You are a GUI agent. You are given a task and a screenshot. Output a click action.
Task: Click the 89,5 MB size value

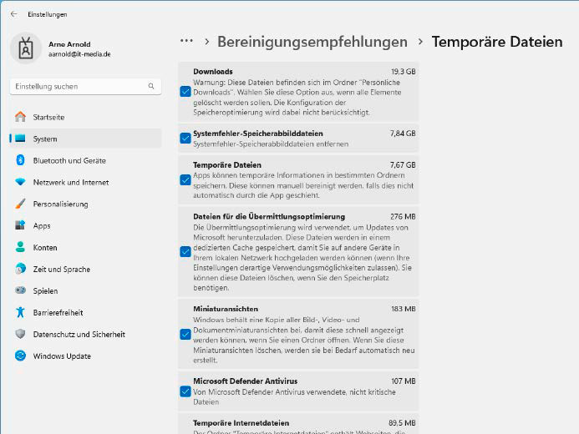(402, 423)
